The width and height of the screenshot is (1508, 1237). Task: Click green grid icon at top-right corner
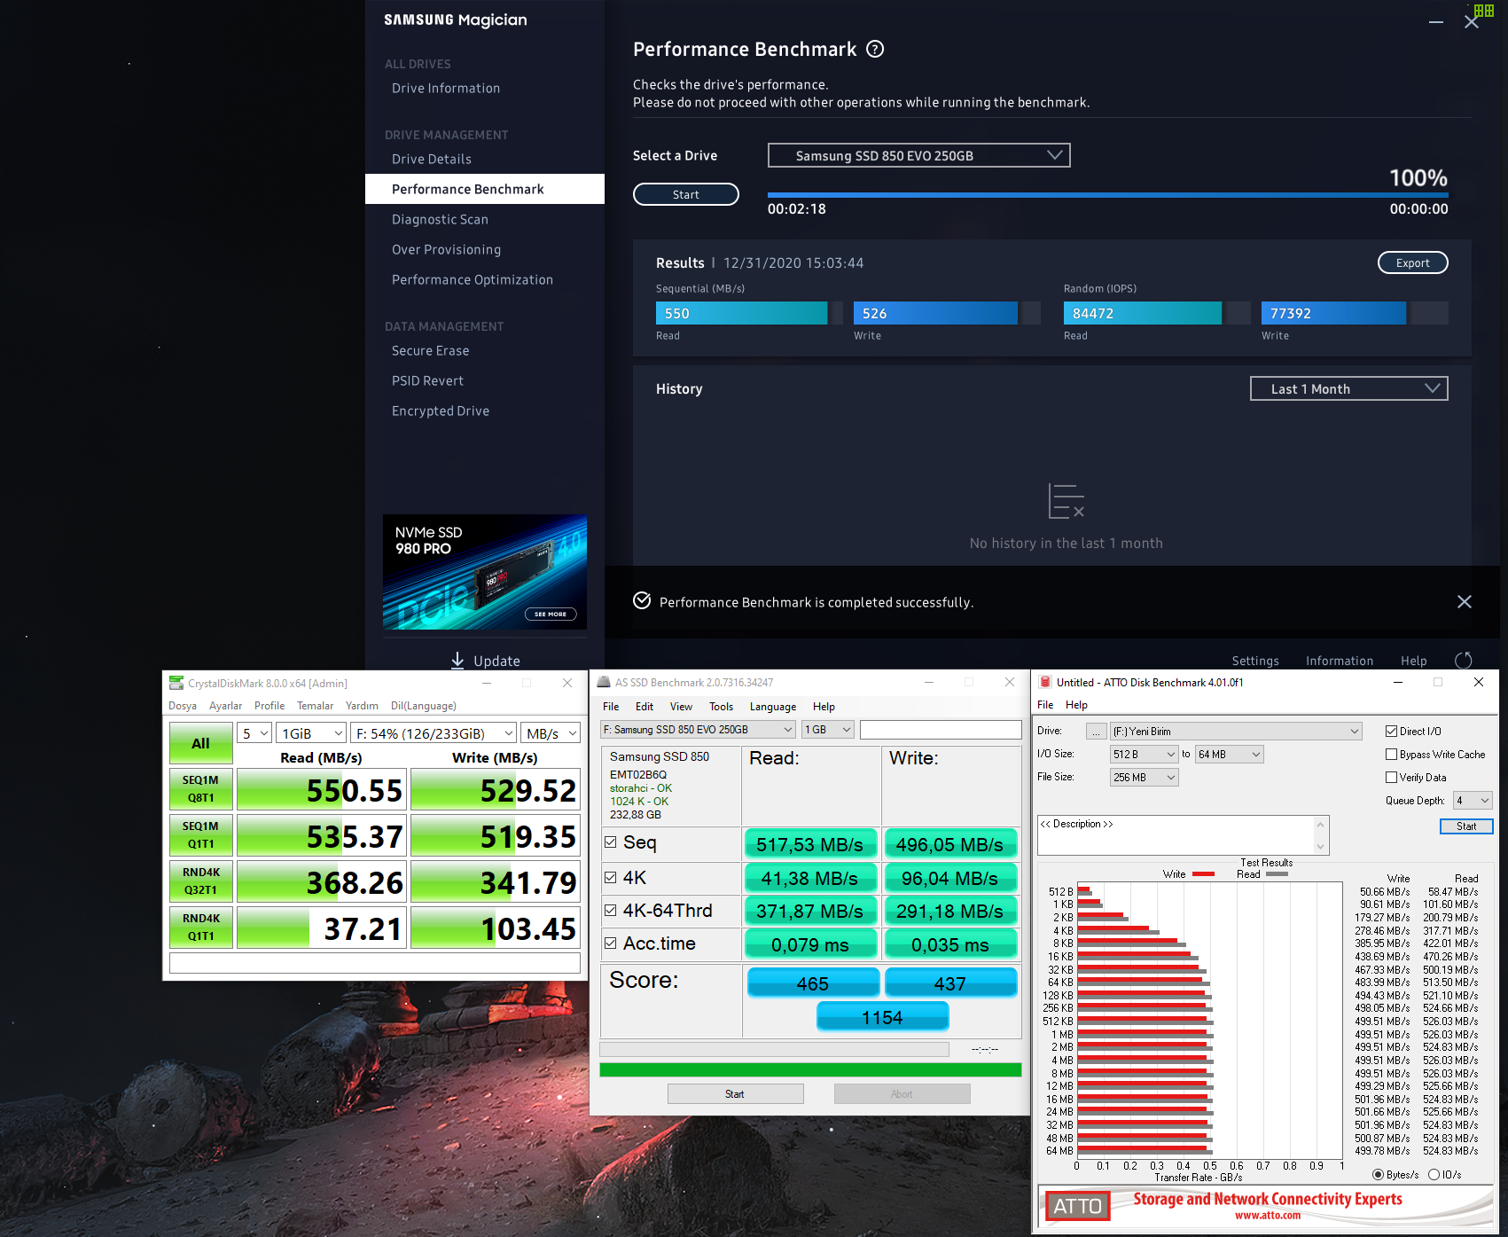1484,11
